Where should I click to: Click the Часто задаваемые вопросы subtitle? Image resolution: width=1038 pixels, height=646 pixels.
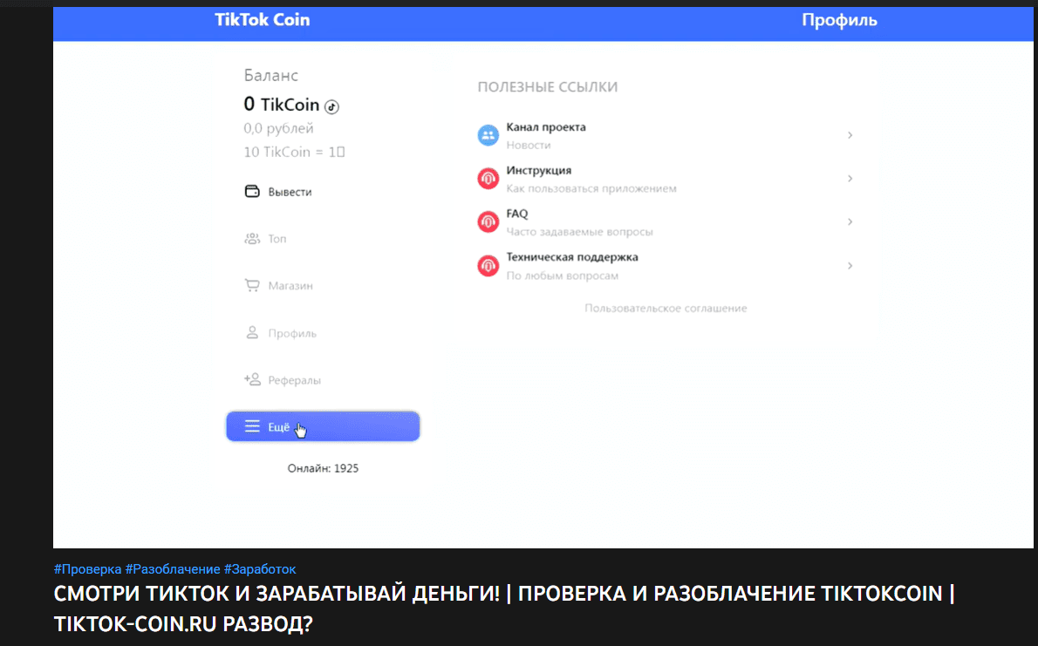(580, 232)
